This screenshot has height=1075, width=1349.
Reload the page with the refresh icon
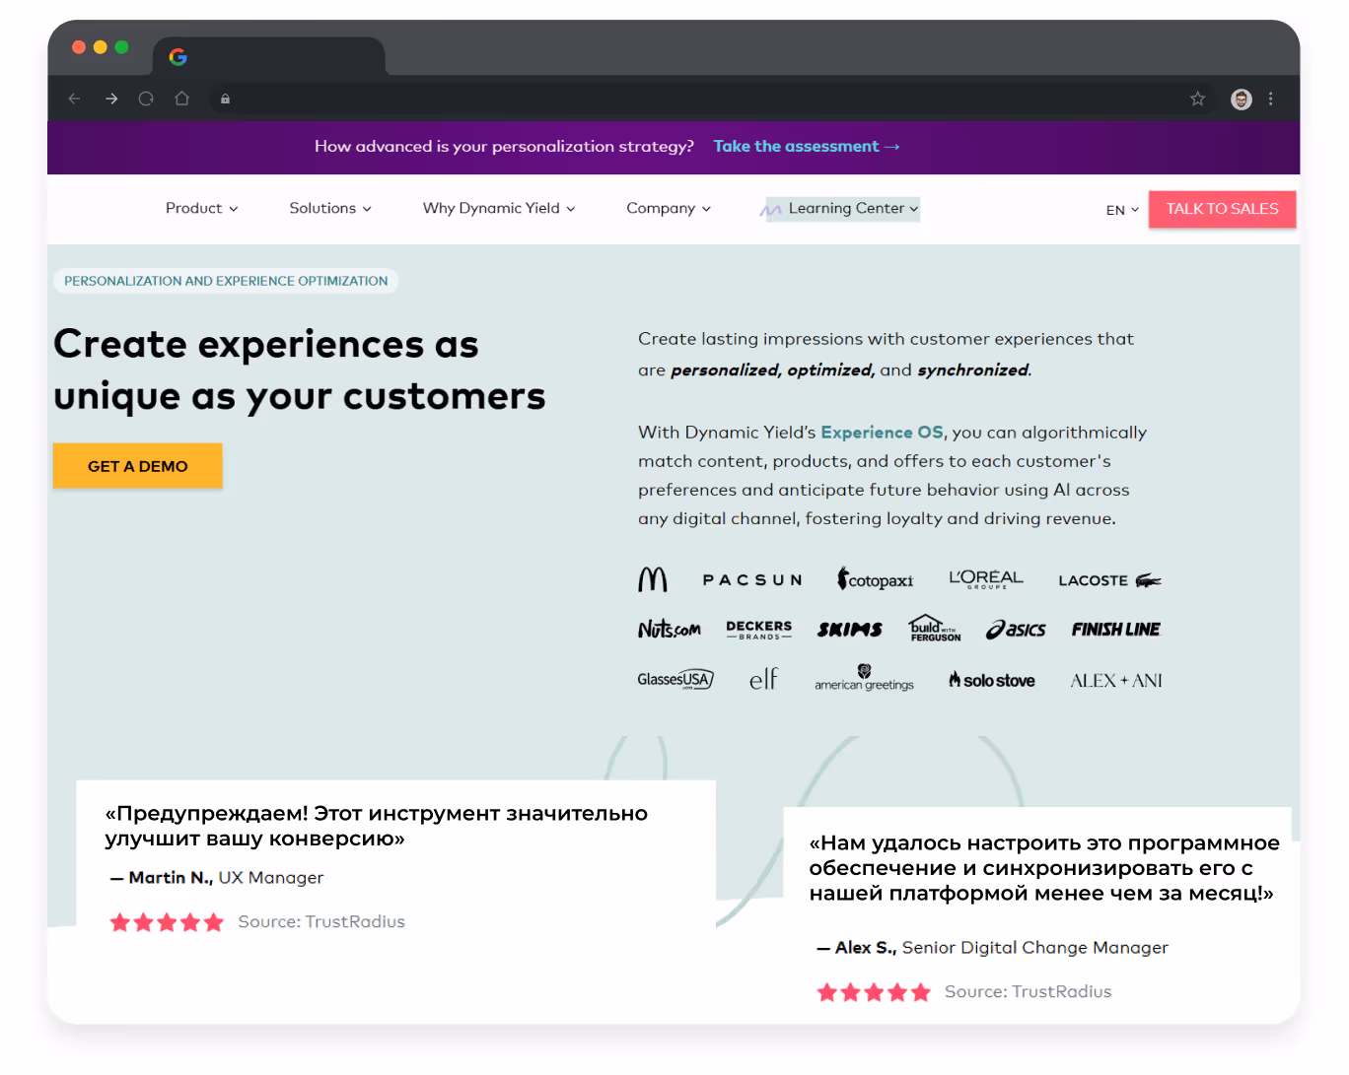coord(146,99)
